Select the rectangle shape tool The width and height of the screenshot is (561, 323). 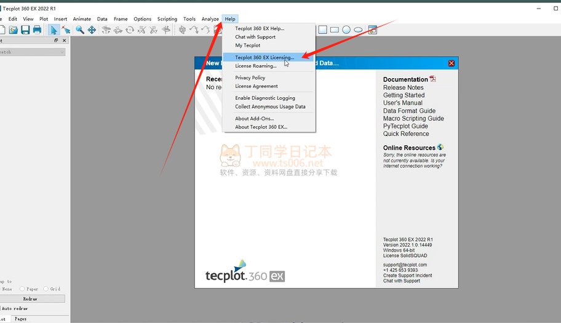pyautogui.click(x=335, y=30)
